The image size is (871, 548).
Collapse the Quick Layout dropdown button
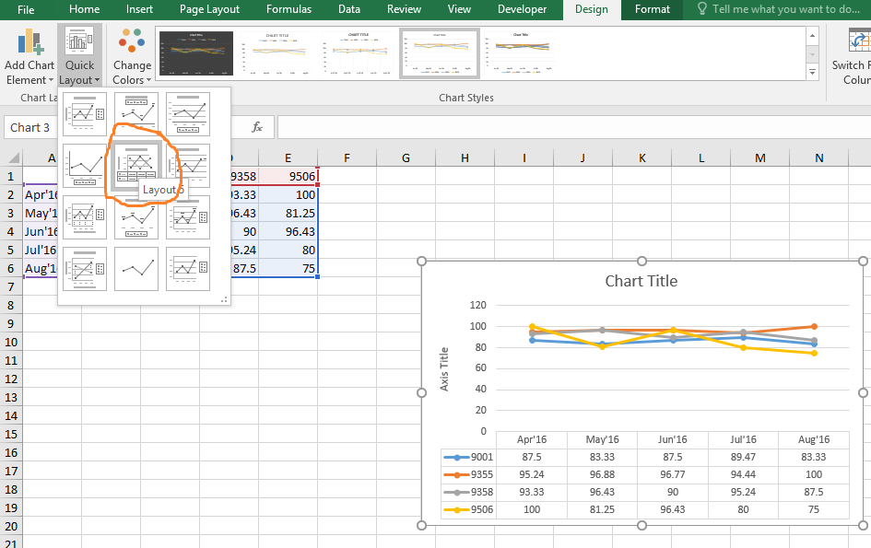(x=79, y=55)
